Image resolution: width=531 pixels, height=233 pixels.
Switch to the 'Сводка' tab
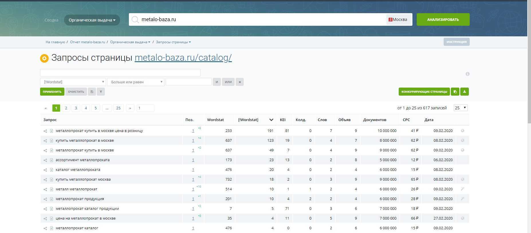coord(52,20)
